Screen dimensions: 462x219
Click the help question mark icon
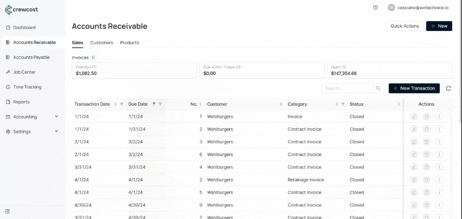click(376, 7)
